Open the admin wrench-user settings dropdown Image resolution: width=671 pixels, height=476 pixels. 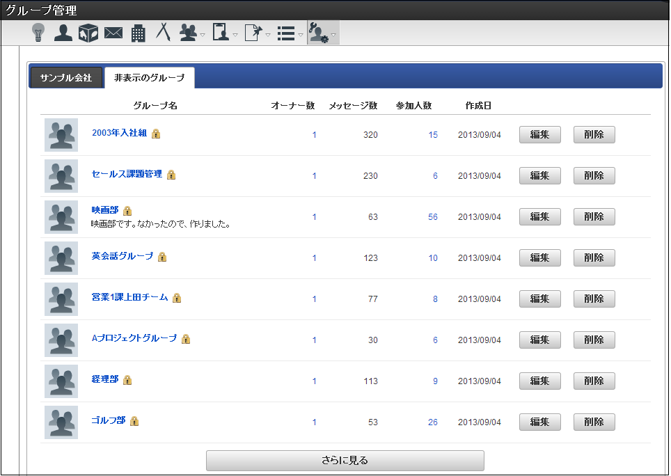coord(323,33)
